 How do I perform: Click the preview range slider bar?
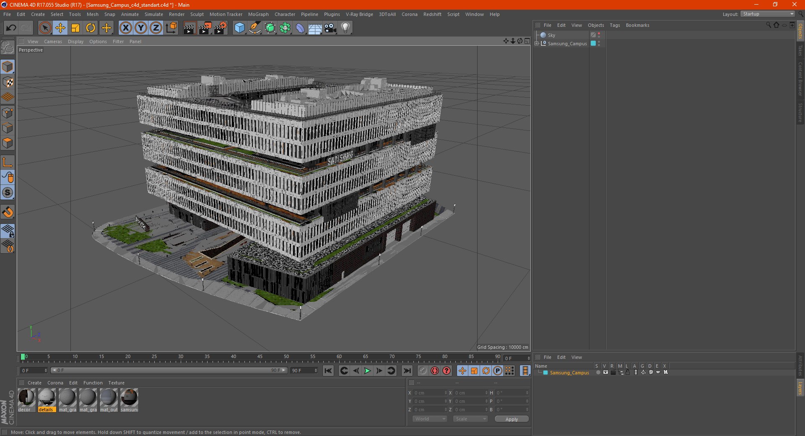(x=169, y=371)
